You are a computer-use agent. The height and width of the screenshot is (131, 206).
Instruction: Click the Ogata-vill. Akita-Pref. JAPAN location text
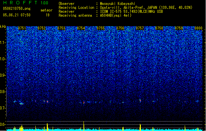146,8
